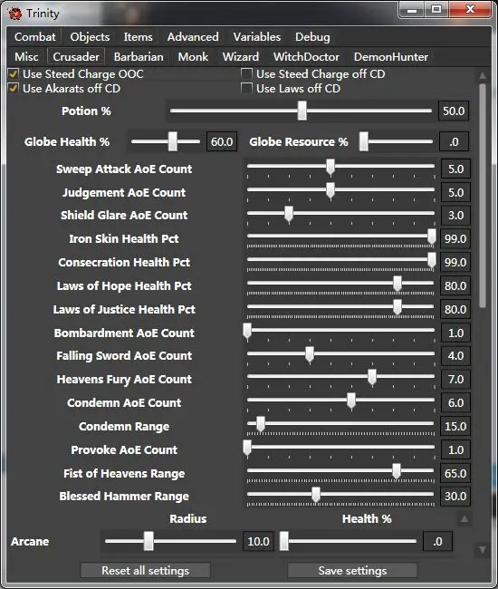Viewport: 498px width, 589px height.
Task: Click Globe Health % value field 60.0
Action: pos(222,141)
